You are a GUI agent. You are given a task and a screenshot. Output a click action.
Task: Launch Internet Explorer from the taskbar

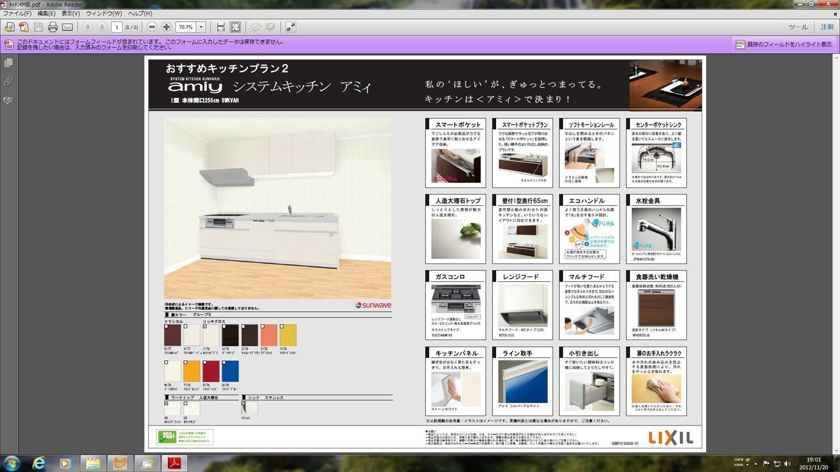click(x=39, y=463)
